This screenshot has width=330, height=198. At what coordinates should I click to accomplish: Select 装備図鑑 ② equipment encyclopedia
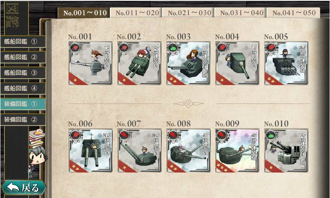click(23, 120)
